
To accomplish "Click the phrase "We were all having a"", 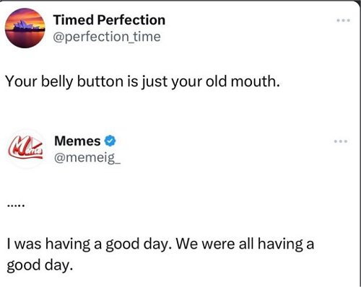I will coord(245,244).
